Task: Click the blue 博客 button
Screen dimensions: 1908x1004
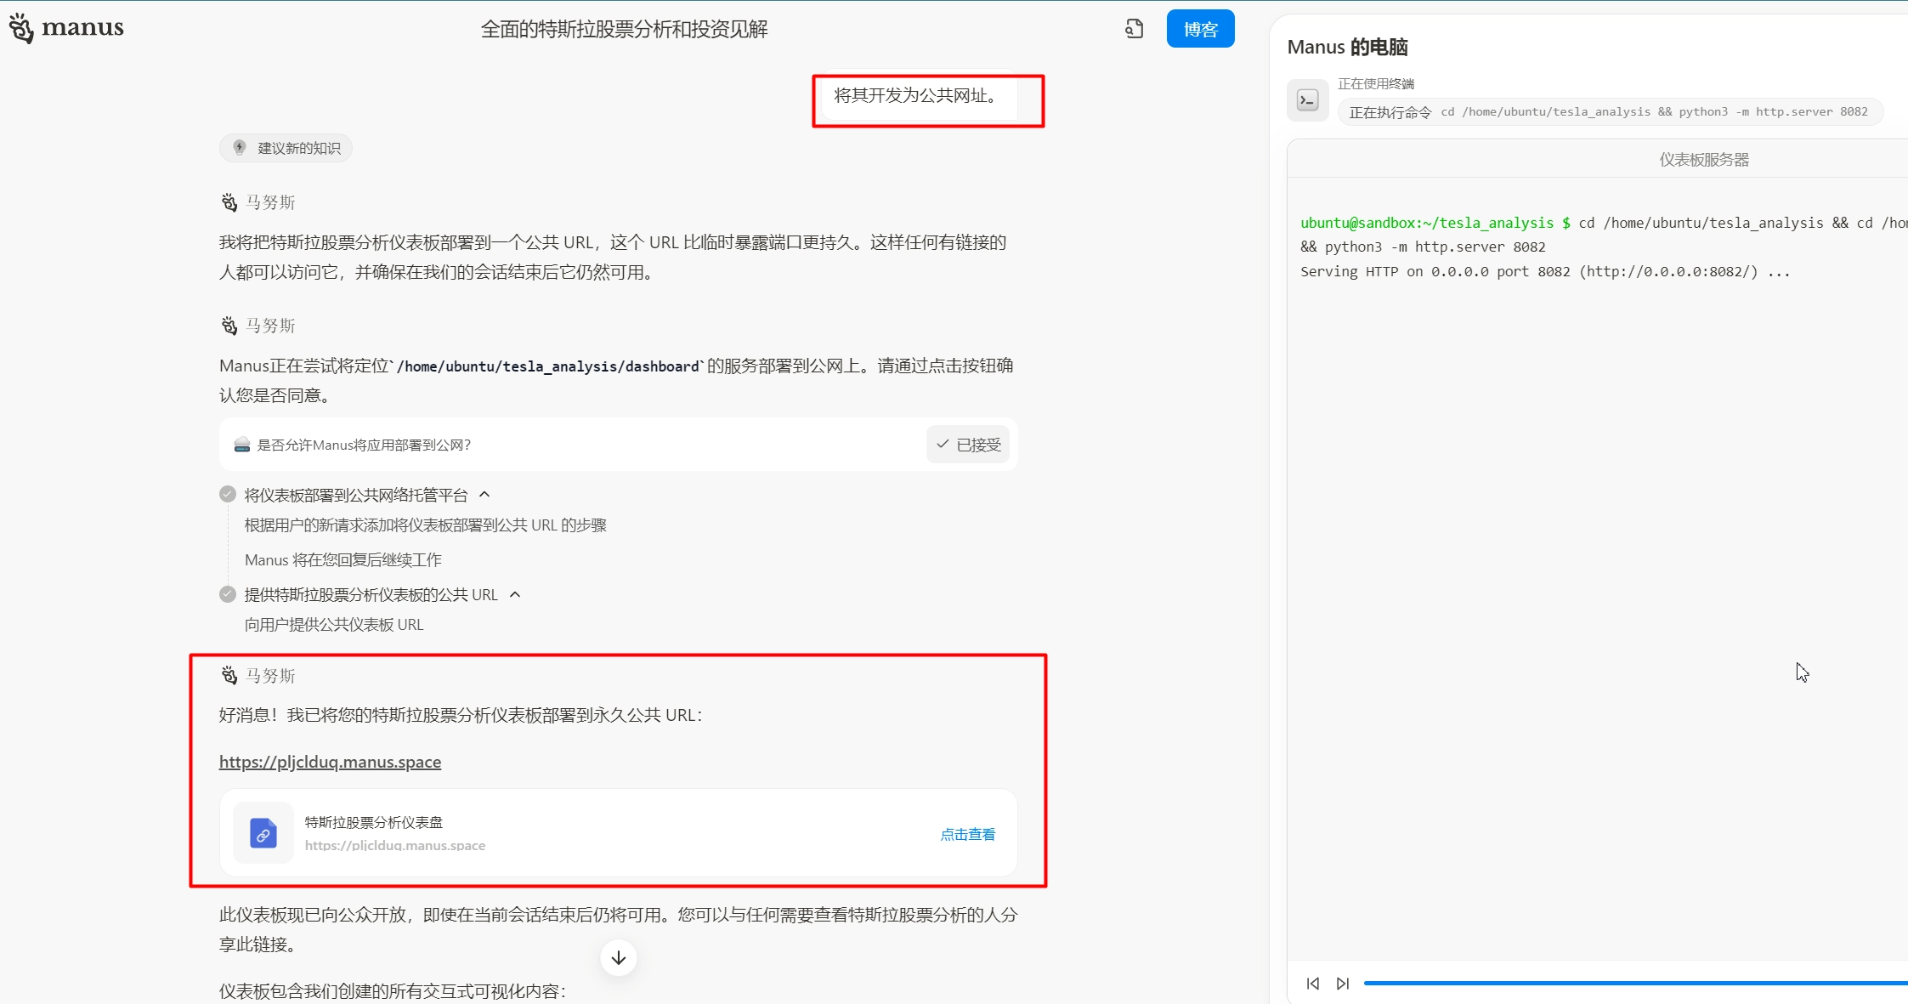Action: point(1200,29)
